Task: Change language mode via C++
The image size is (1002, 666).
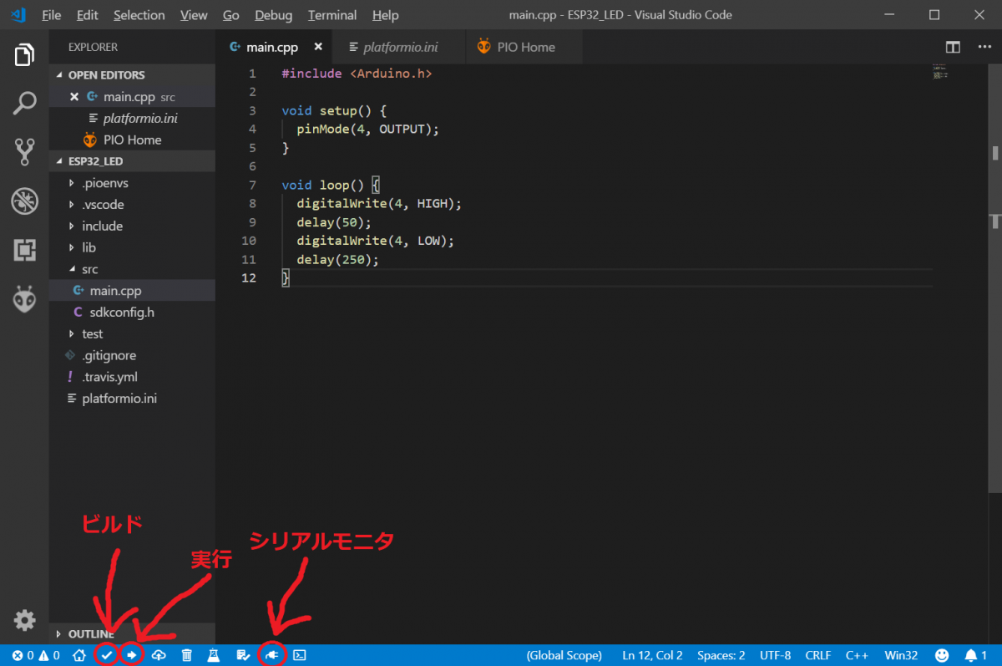Action: pyautogui.click(x=858, y=655)
